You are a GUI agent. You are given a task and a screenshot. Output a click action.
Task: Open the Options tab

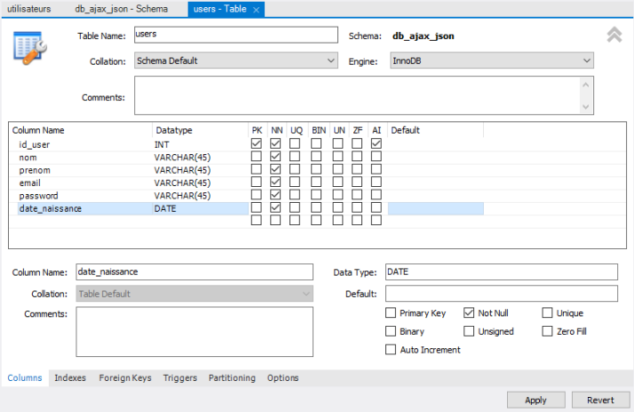pos(283,377)
